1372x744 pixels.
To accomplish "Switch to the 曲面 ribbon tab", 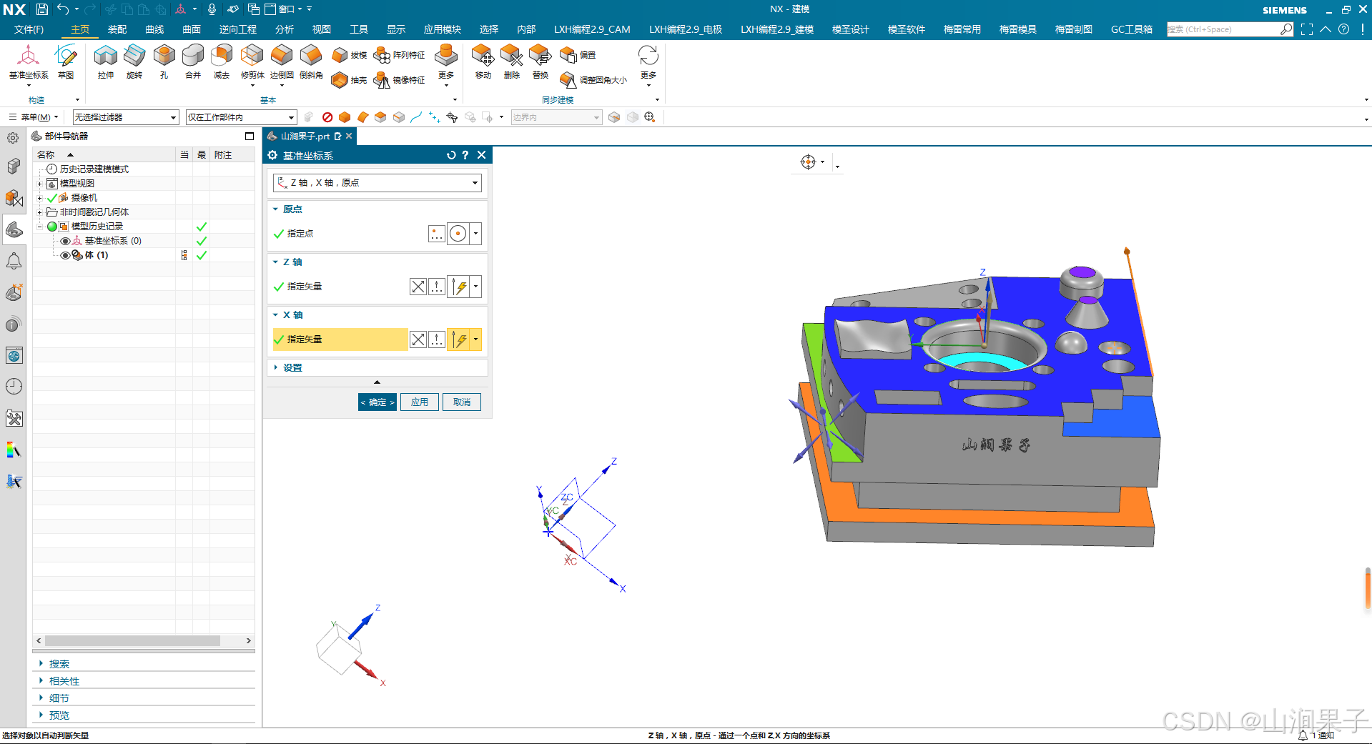I will [192, 29].
